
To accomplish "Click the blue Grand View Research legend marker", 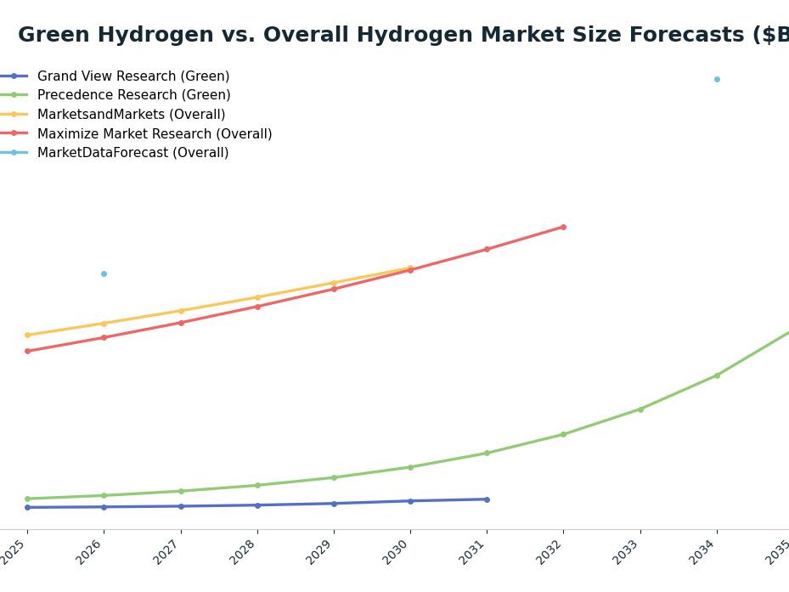I will (14, 76).
